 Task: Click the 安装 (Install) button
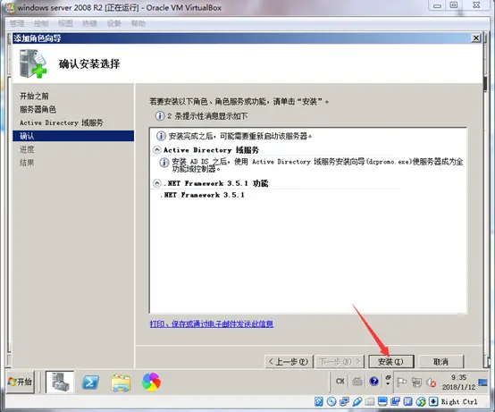pos(391,361)
